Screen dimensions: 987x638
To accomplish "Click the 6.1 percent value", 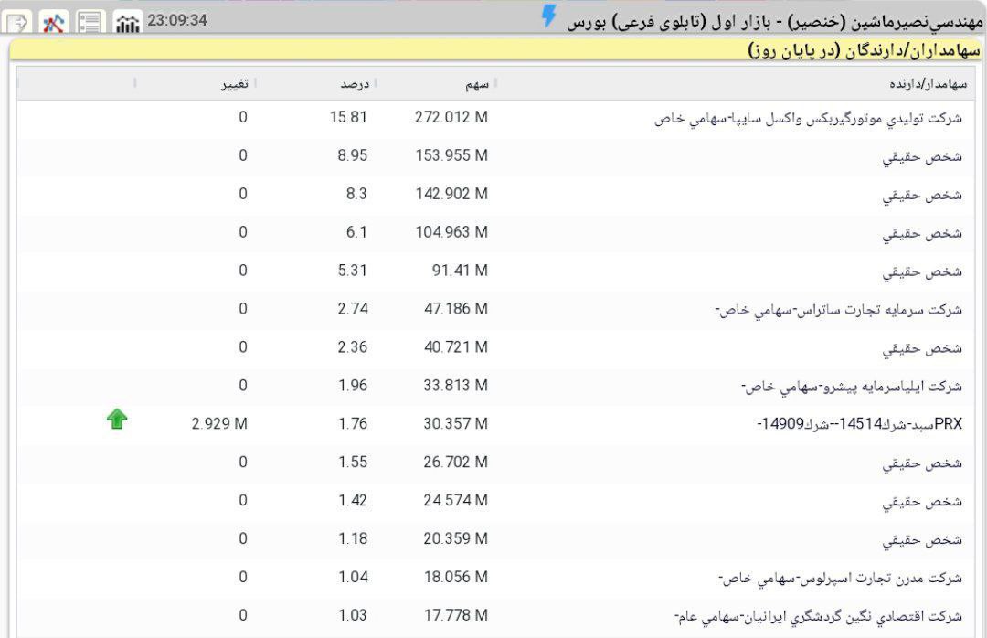I will tap(356, 232).
